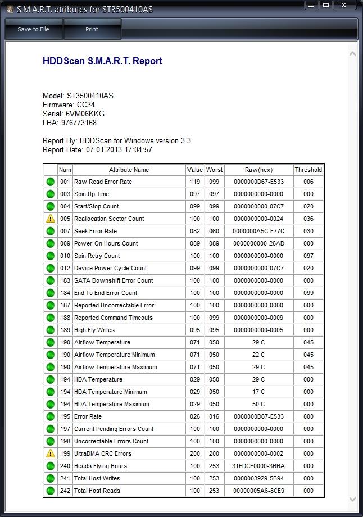The image size is (363, 517).
Task: Click raw value 0000000000-26AD
Action: (258, 243)
